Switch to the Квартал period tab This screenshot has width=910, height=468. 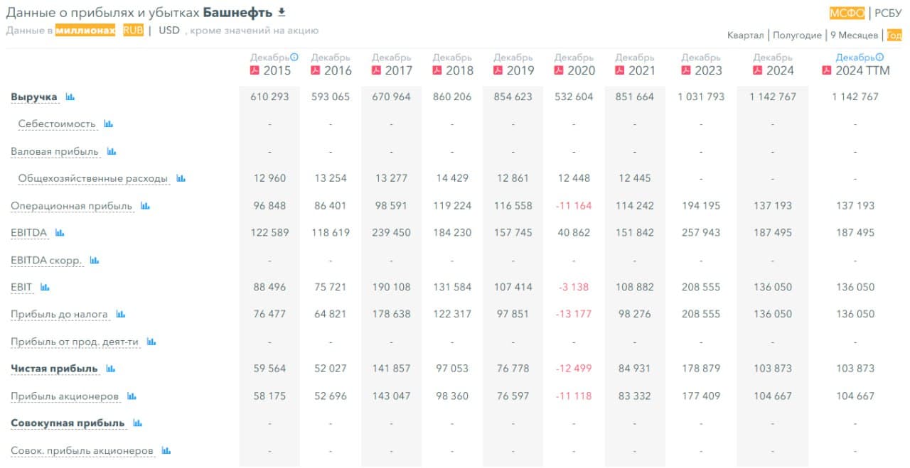(745, 35)
